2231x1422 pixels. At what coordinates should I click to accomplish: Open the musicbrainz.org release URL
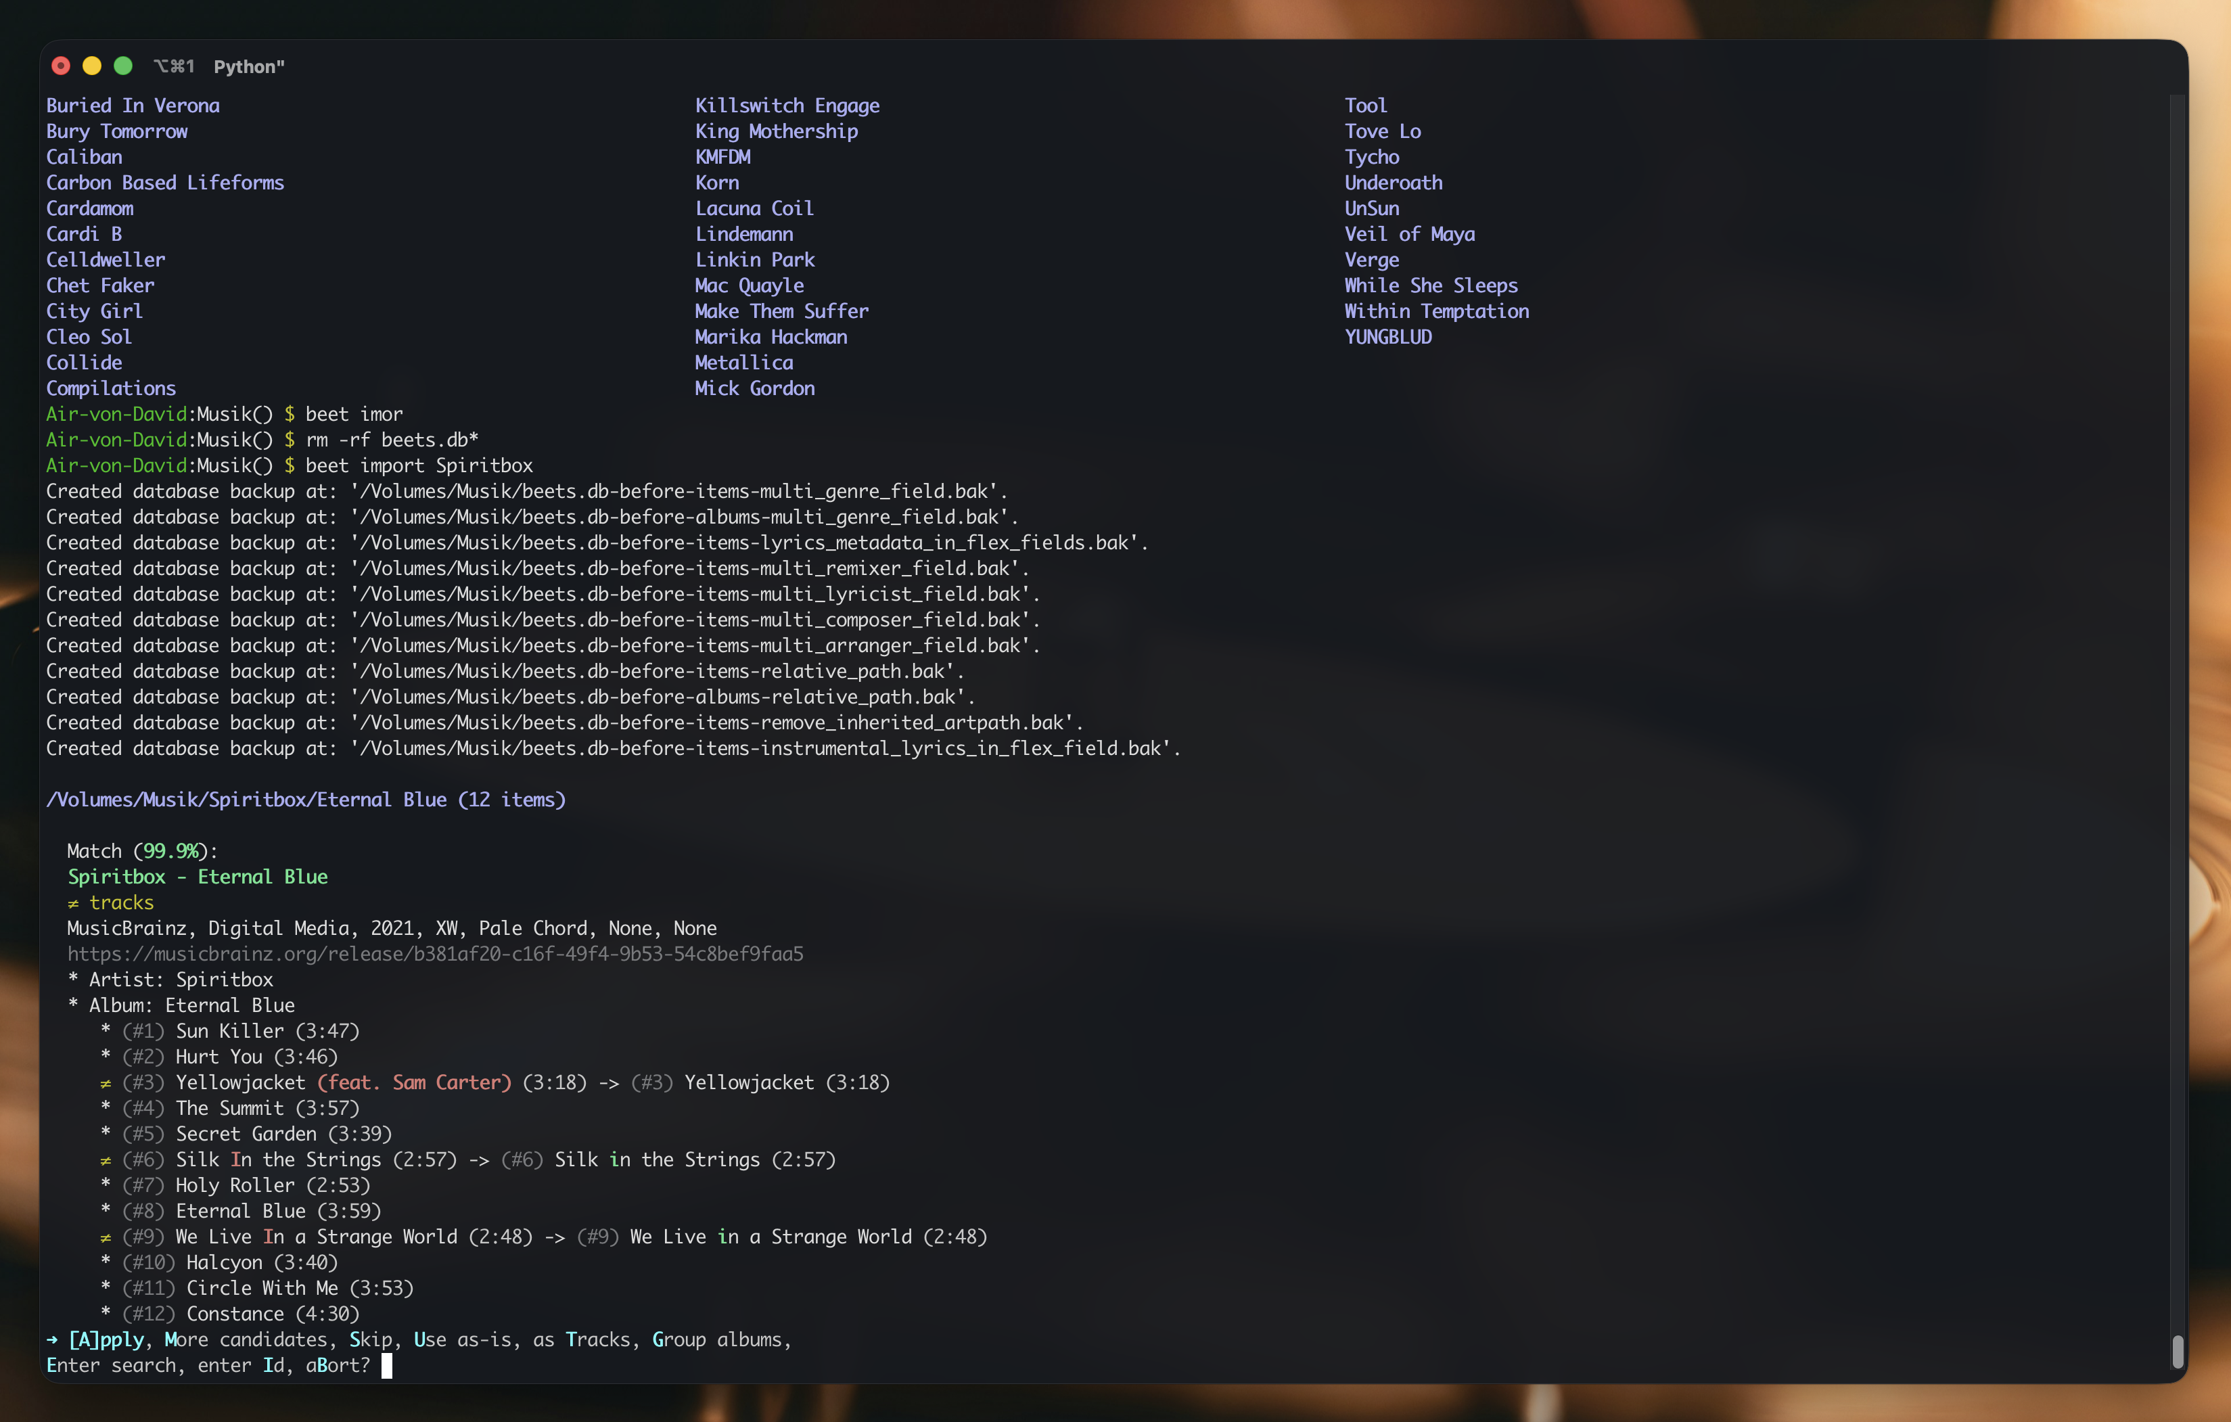(436, 954)
